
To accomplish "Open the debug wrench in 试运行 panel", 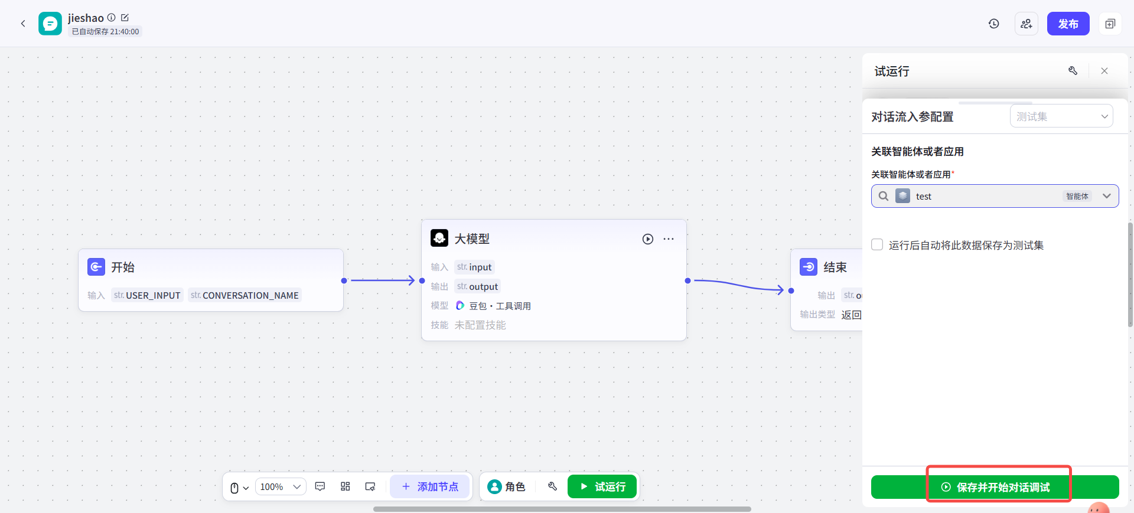I will (1073, 71).
